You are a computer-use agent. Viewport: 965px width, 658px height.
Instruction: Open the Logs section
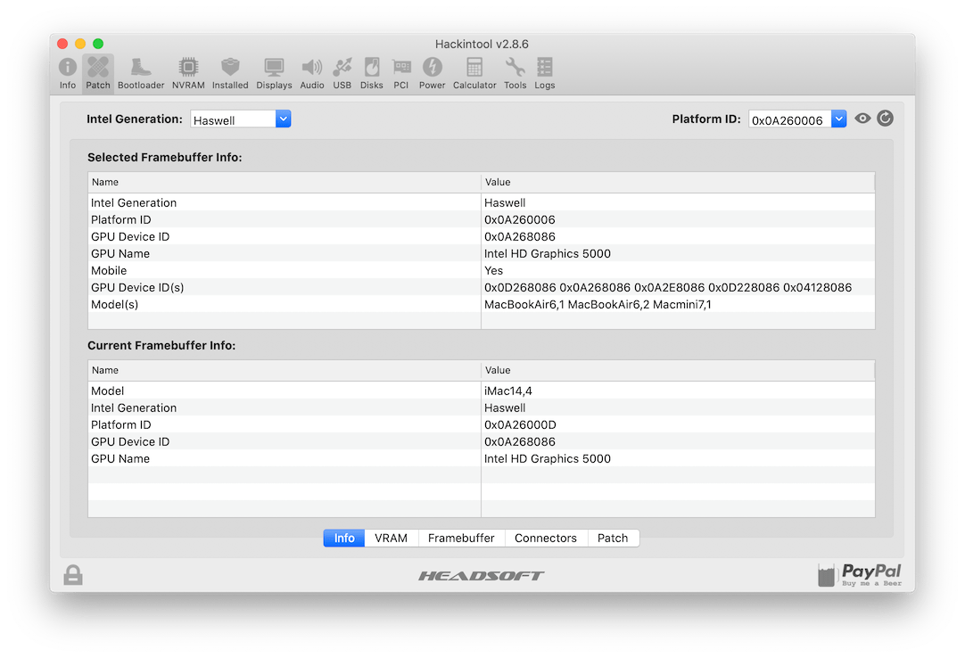click(545, 73)
